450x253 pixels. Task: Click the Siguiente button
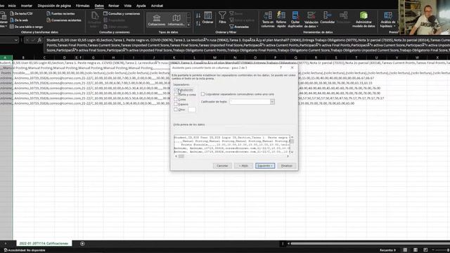pyautogui.click(x=265, y=166)
